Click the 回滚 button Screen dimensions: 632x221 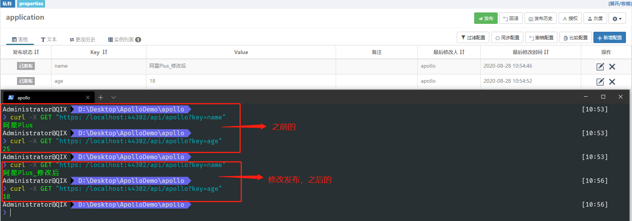click(x=511, y=19)
